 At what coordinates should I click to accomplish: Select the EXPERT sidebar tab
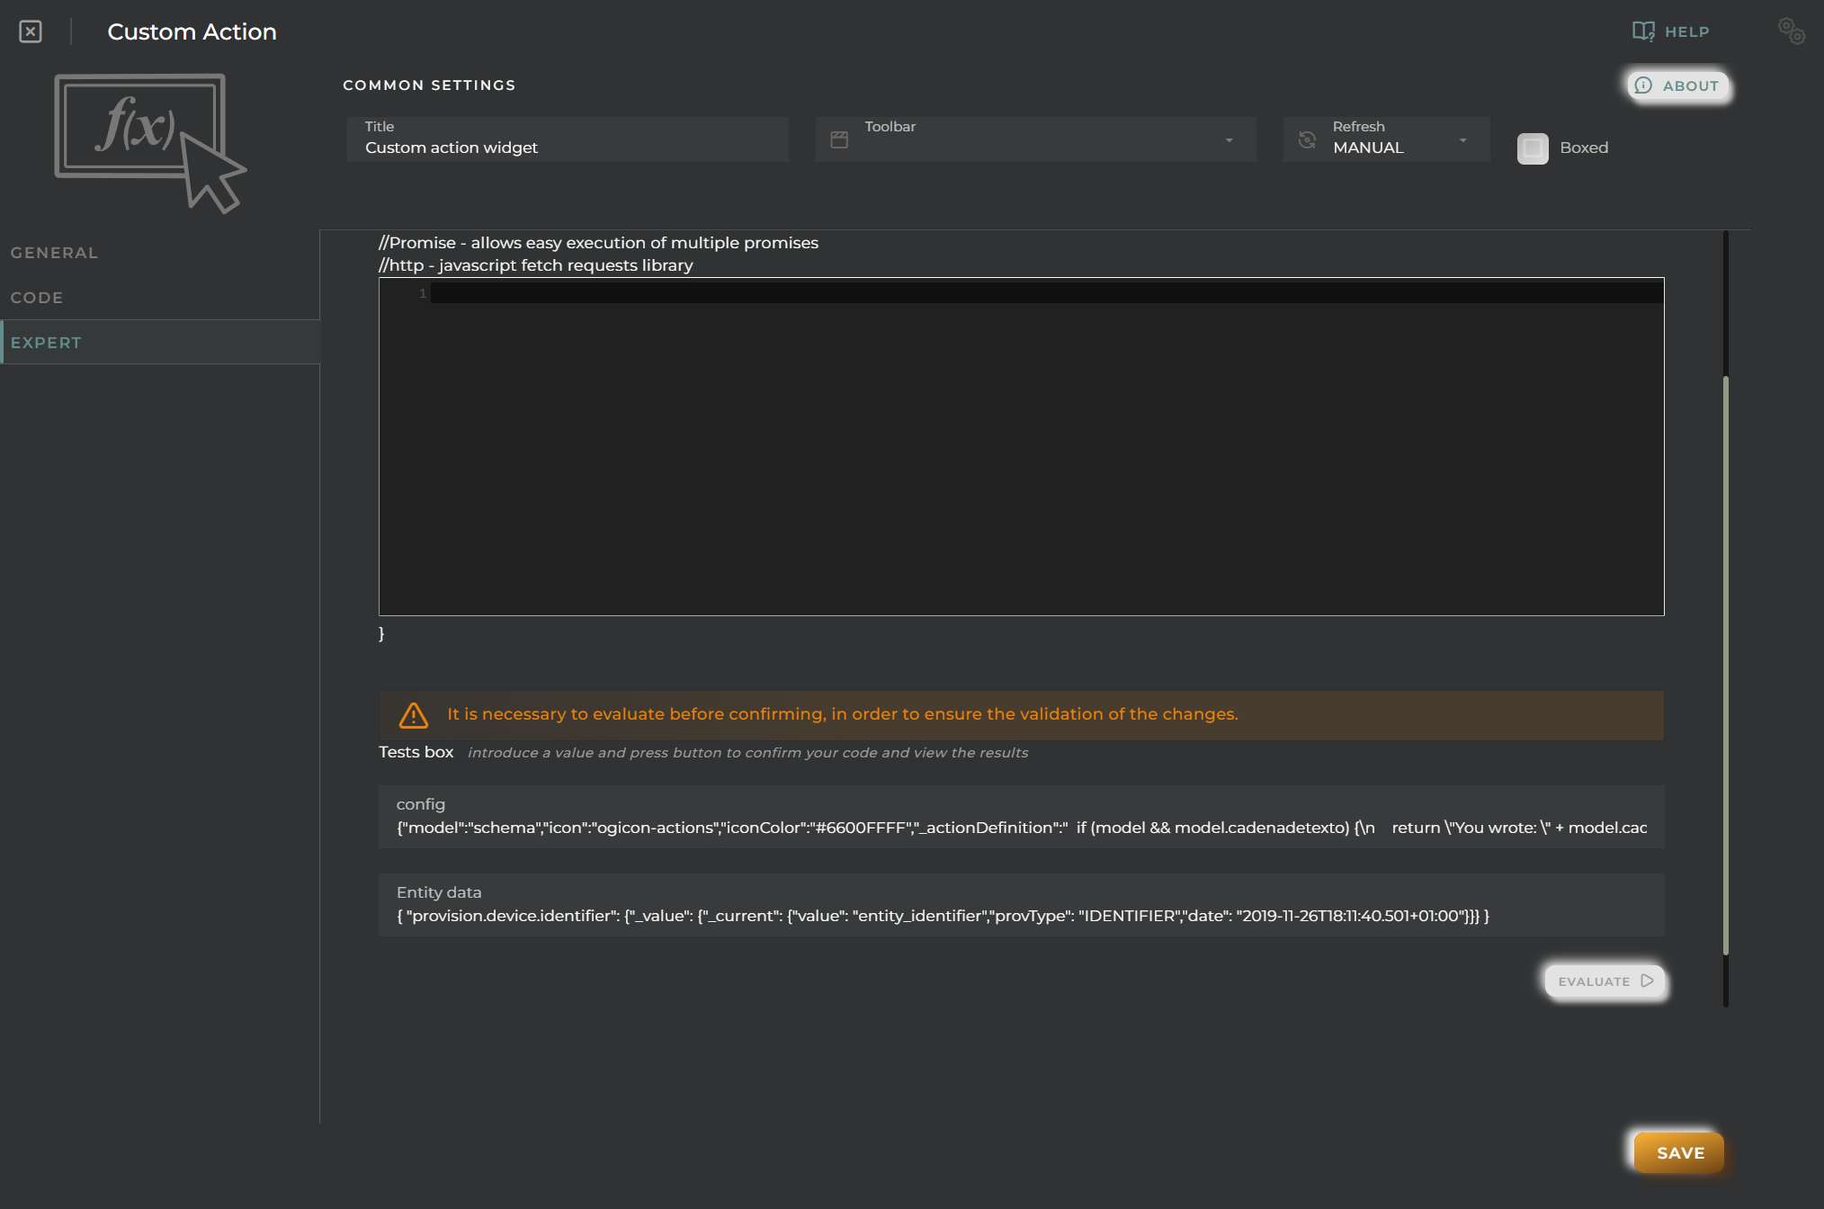[x=46, y=342]
